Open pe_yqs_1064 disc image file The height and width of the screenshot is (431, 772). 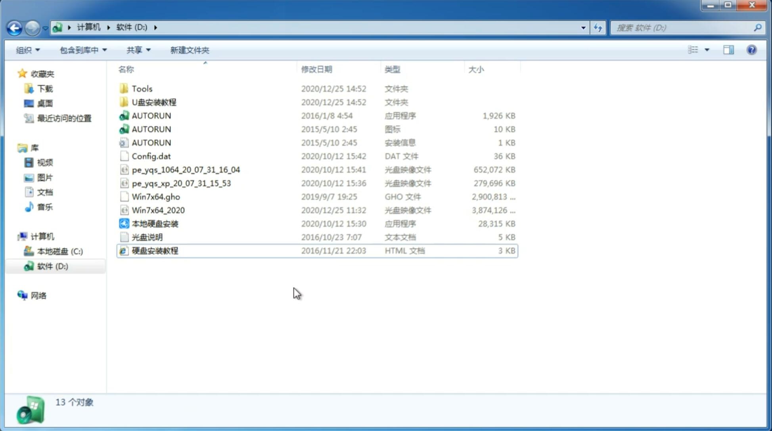coord(186,170)
